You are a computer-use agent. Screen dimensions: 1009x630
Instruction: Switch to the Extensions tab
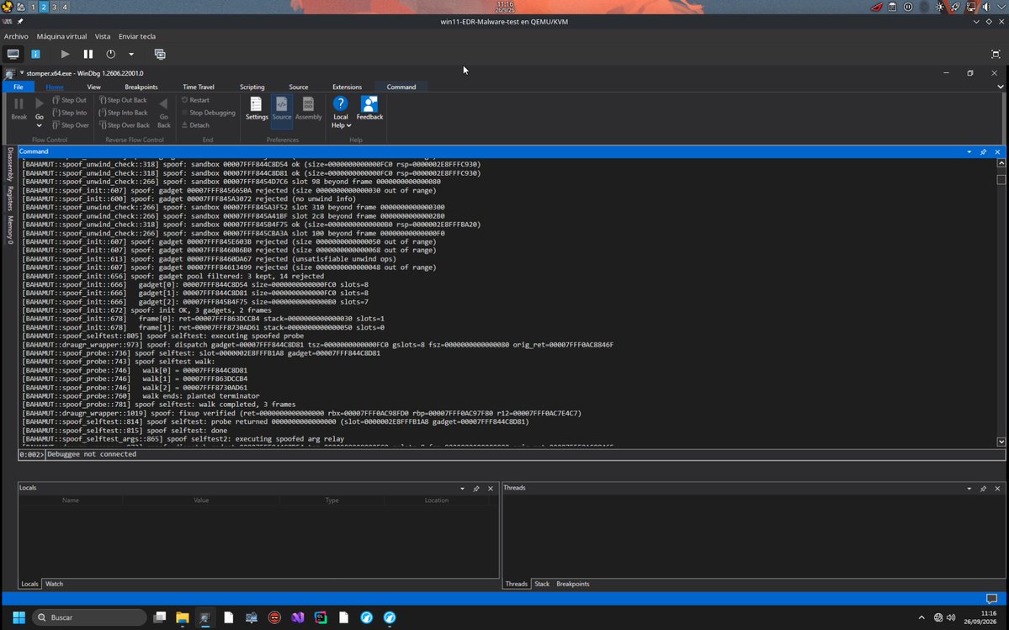tap(347, 87)
